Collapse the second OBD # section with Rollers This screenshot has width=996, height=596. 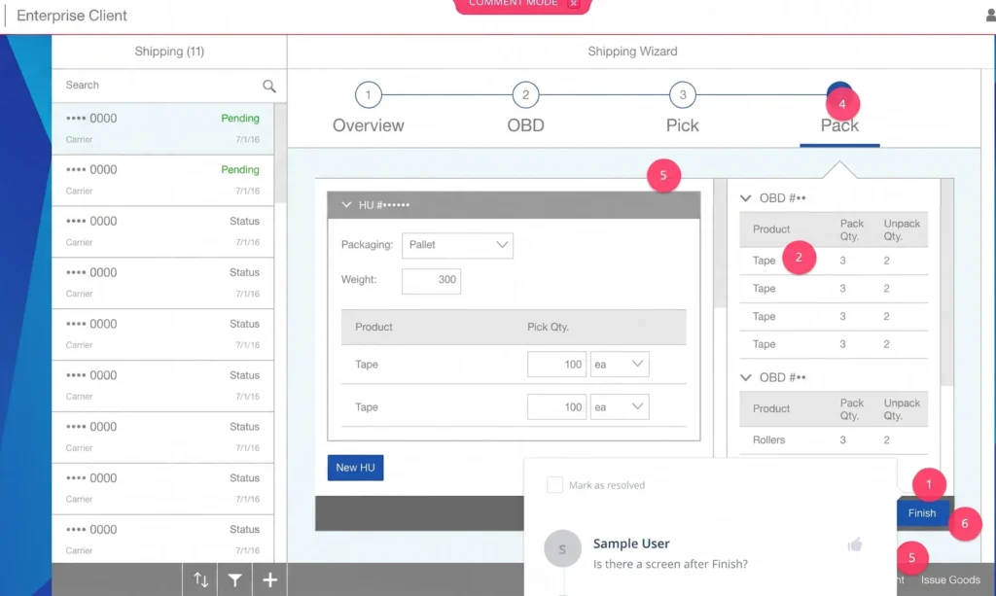tap(746, 377)
